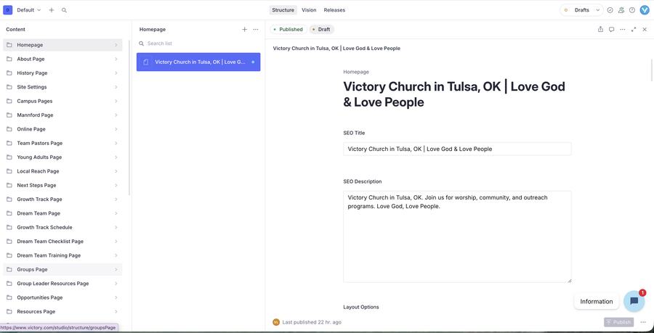The width and height of the screenshot is (654, 333).
Task: Click the Information button
Action: coord(597,301)
